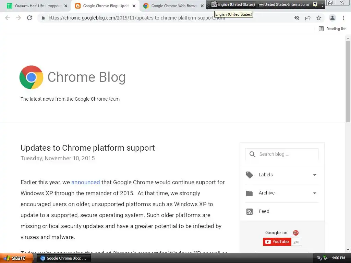The image size is (351, 263).
Task: Select the Google Chrome Blog tab
Action: pyautogui.click(x=106, y=6)
